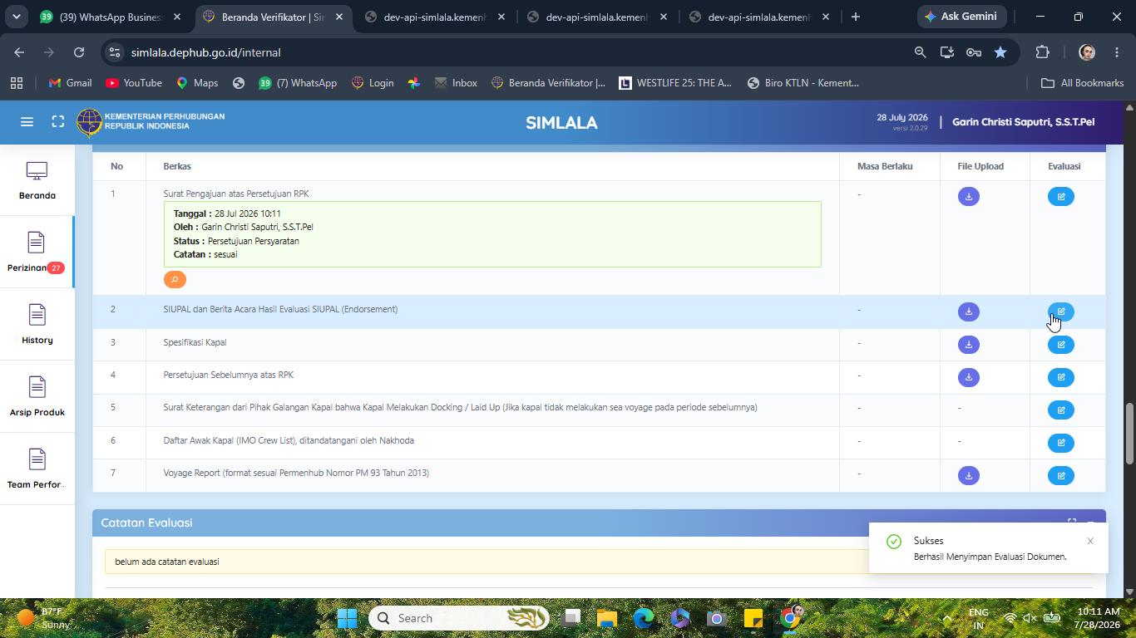Switch to third dev-api-simlala tab
This screenshot has width=1136, height=638.
coord(759,17)
